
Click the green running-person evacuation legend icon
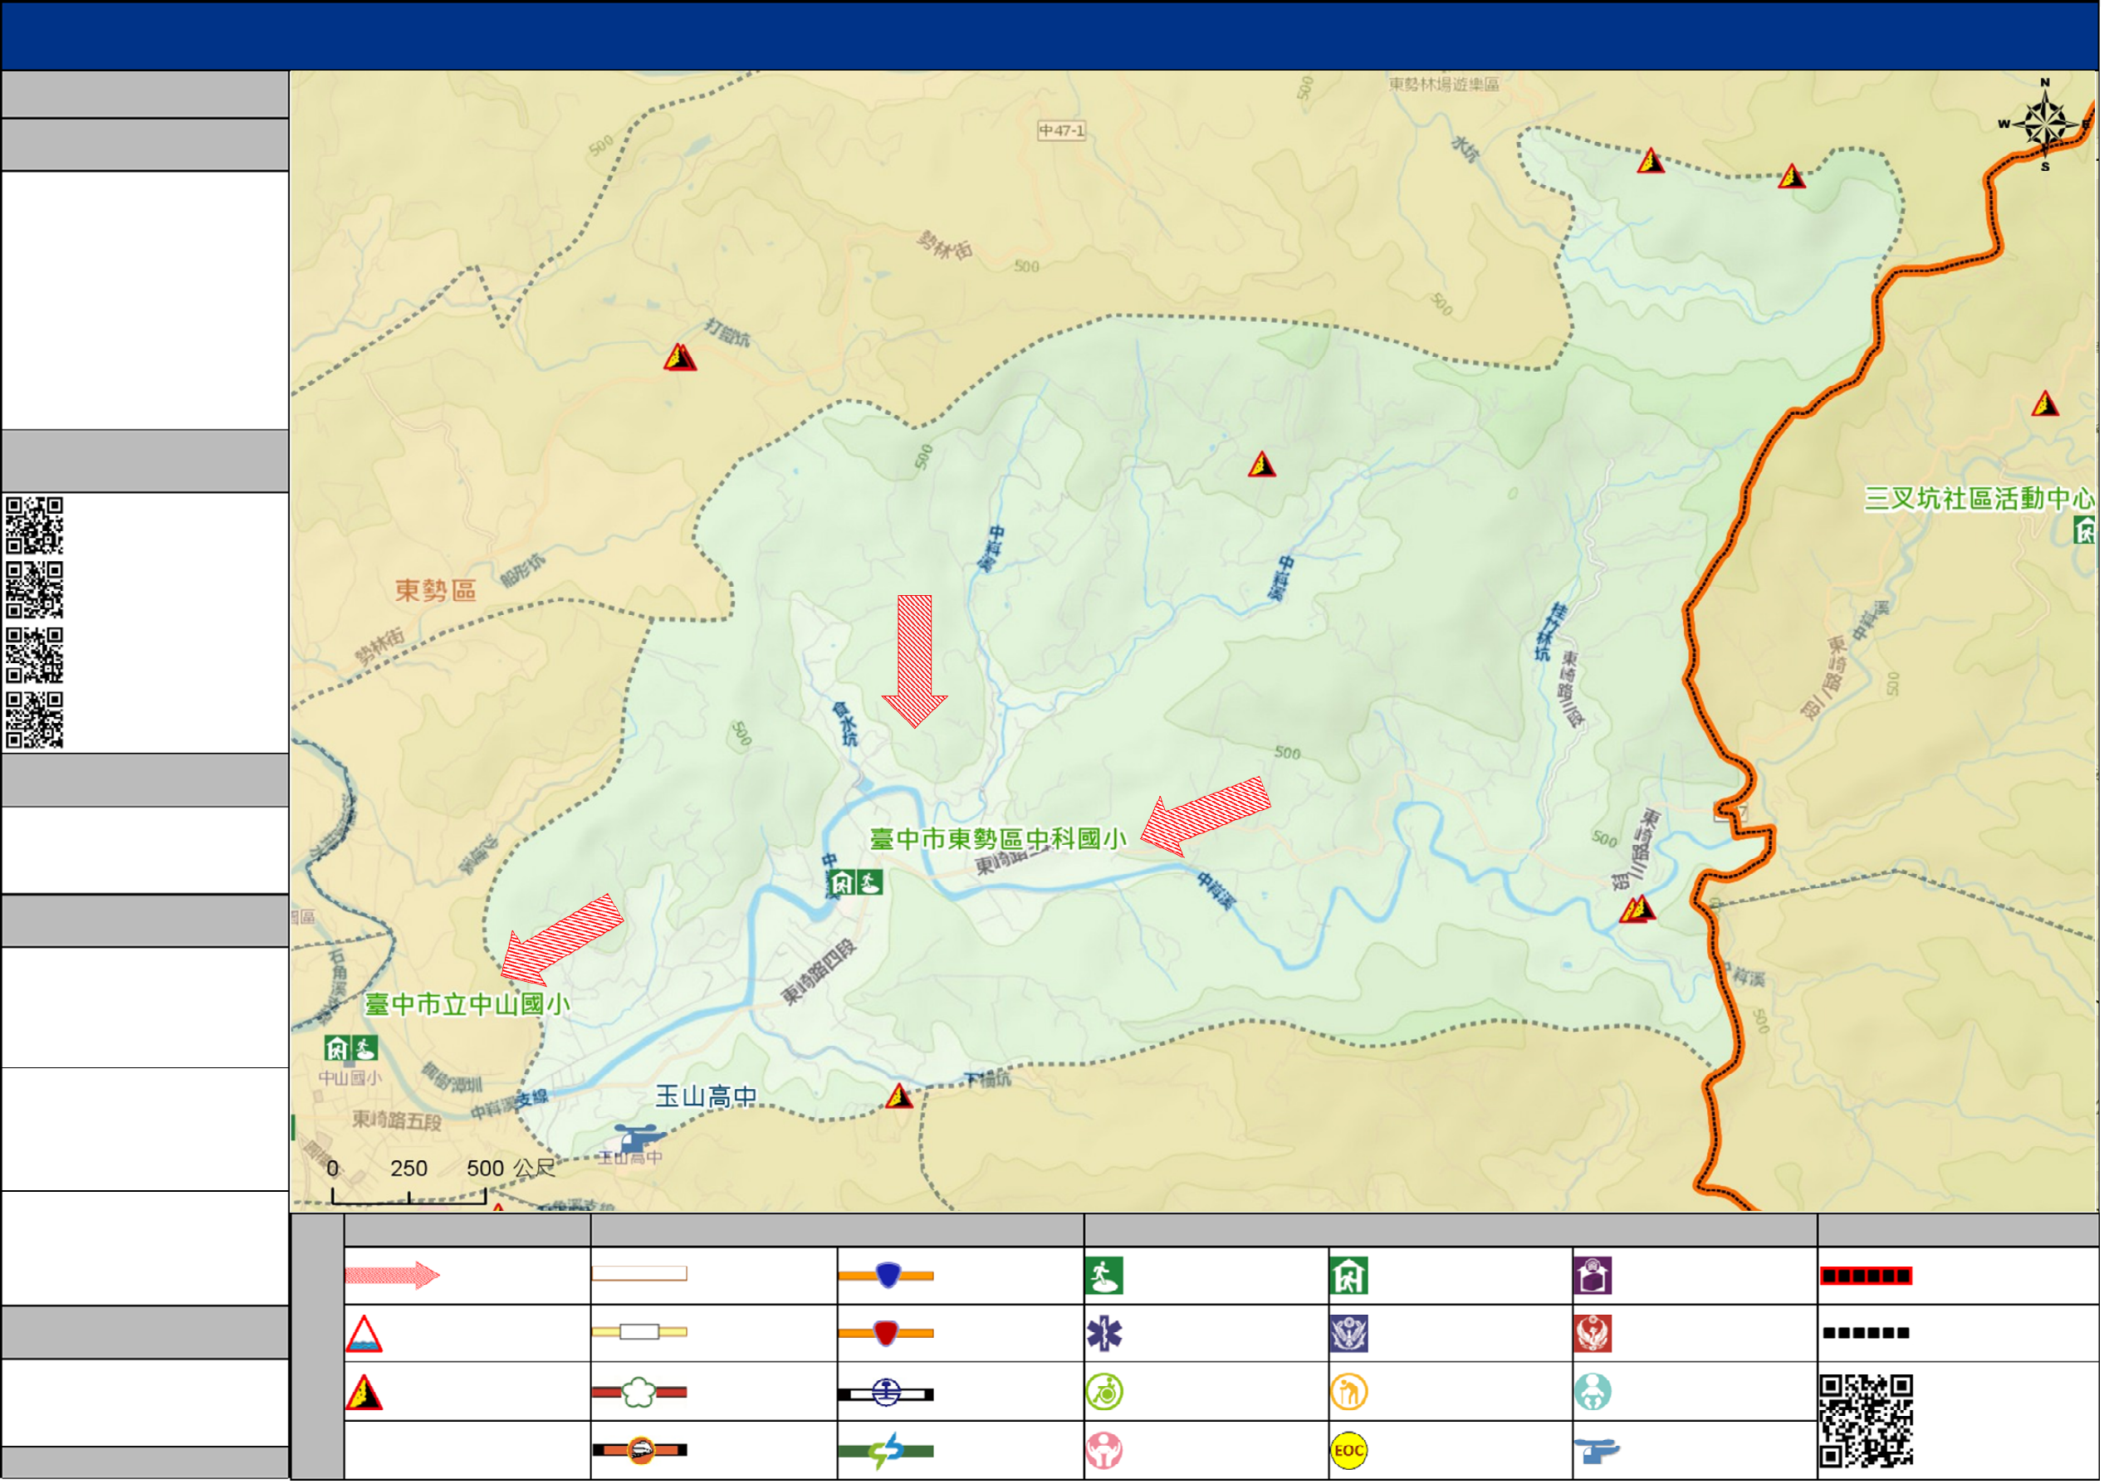[x=1104, y=1276]
